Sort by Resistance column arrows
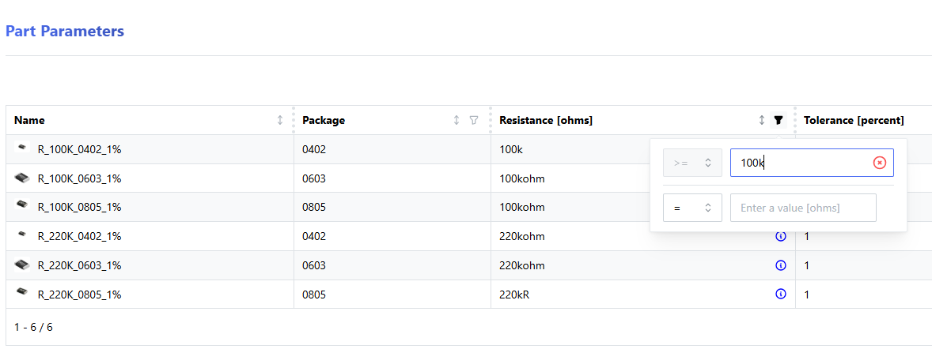932x349 pixels. coord(762,120)
